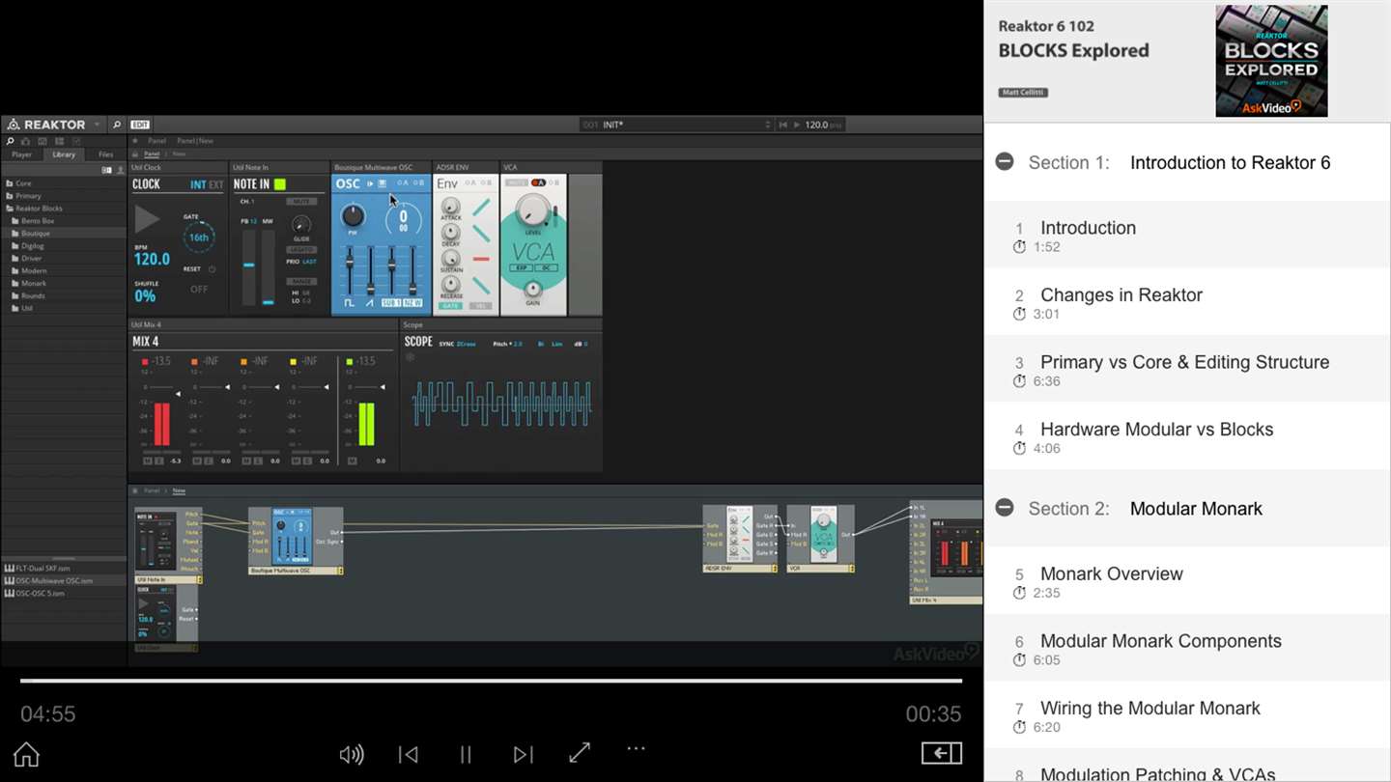Click the VCA LEVEL knob

click(x=532, y=209)
